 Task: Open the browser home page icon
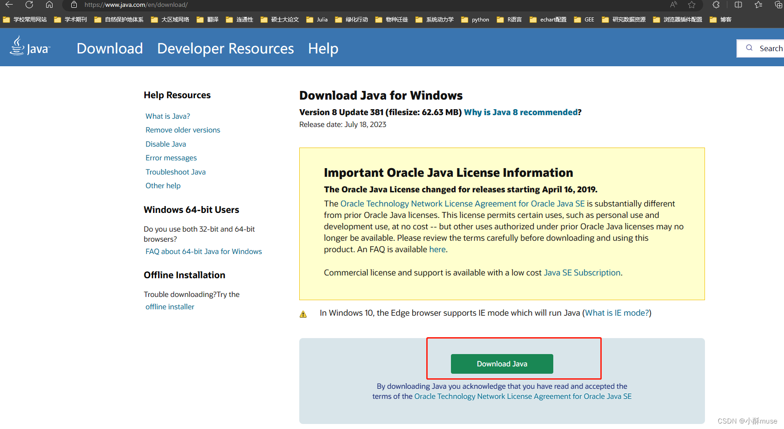click(49, 5)
